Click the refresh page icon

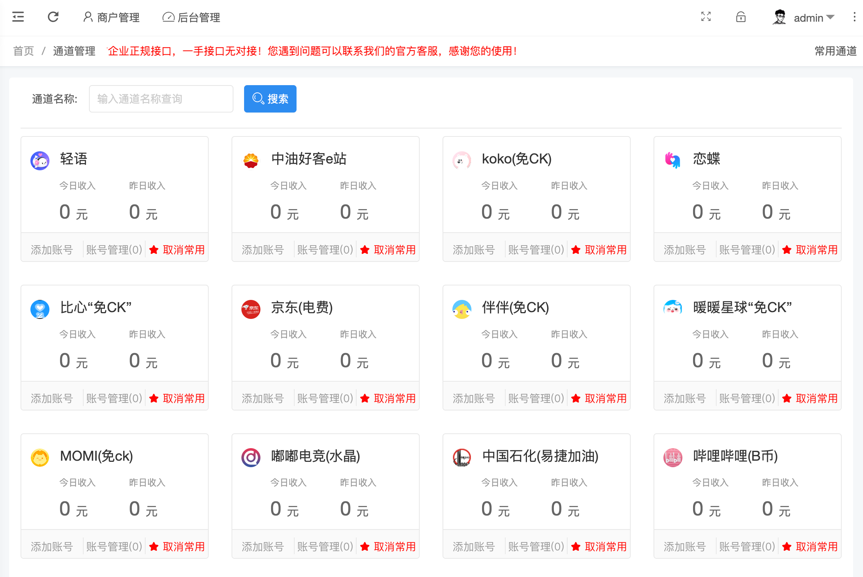(x=53, y=17)
